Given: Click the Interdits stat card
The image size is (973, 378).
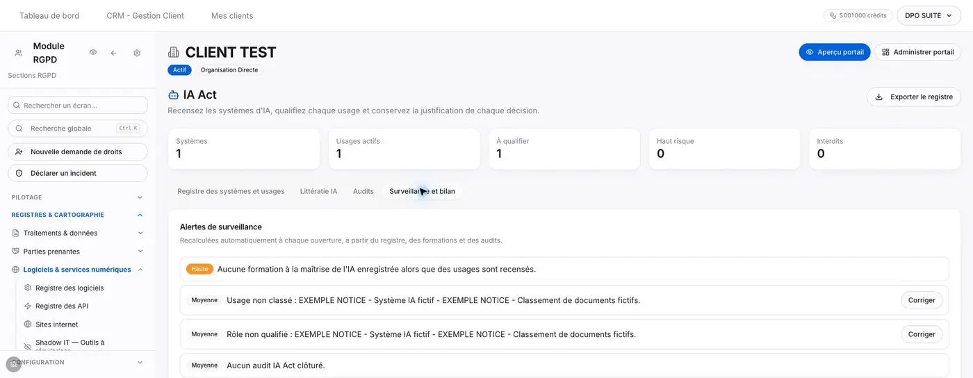Looking at the screenshot, I should (x=885, y=149).
